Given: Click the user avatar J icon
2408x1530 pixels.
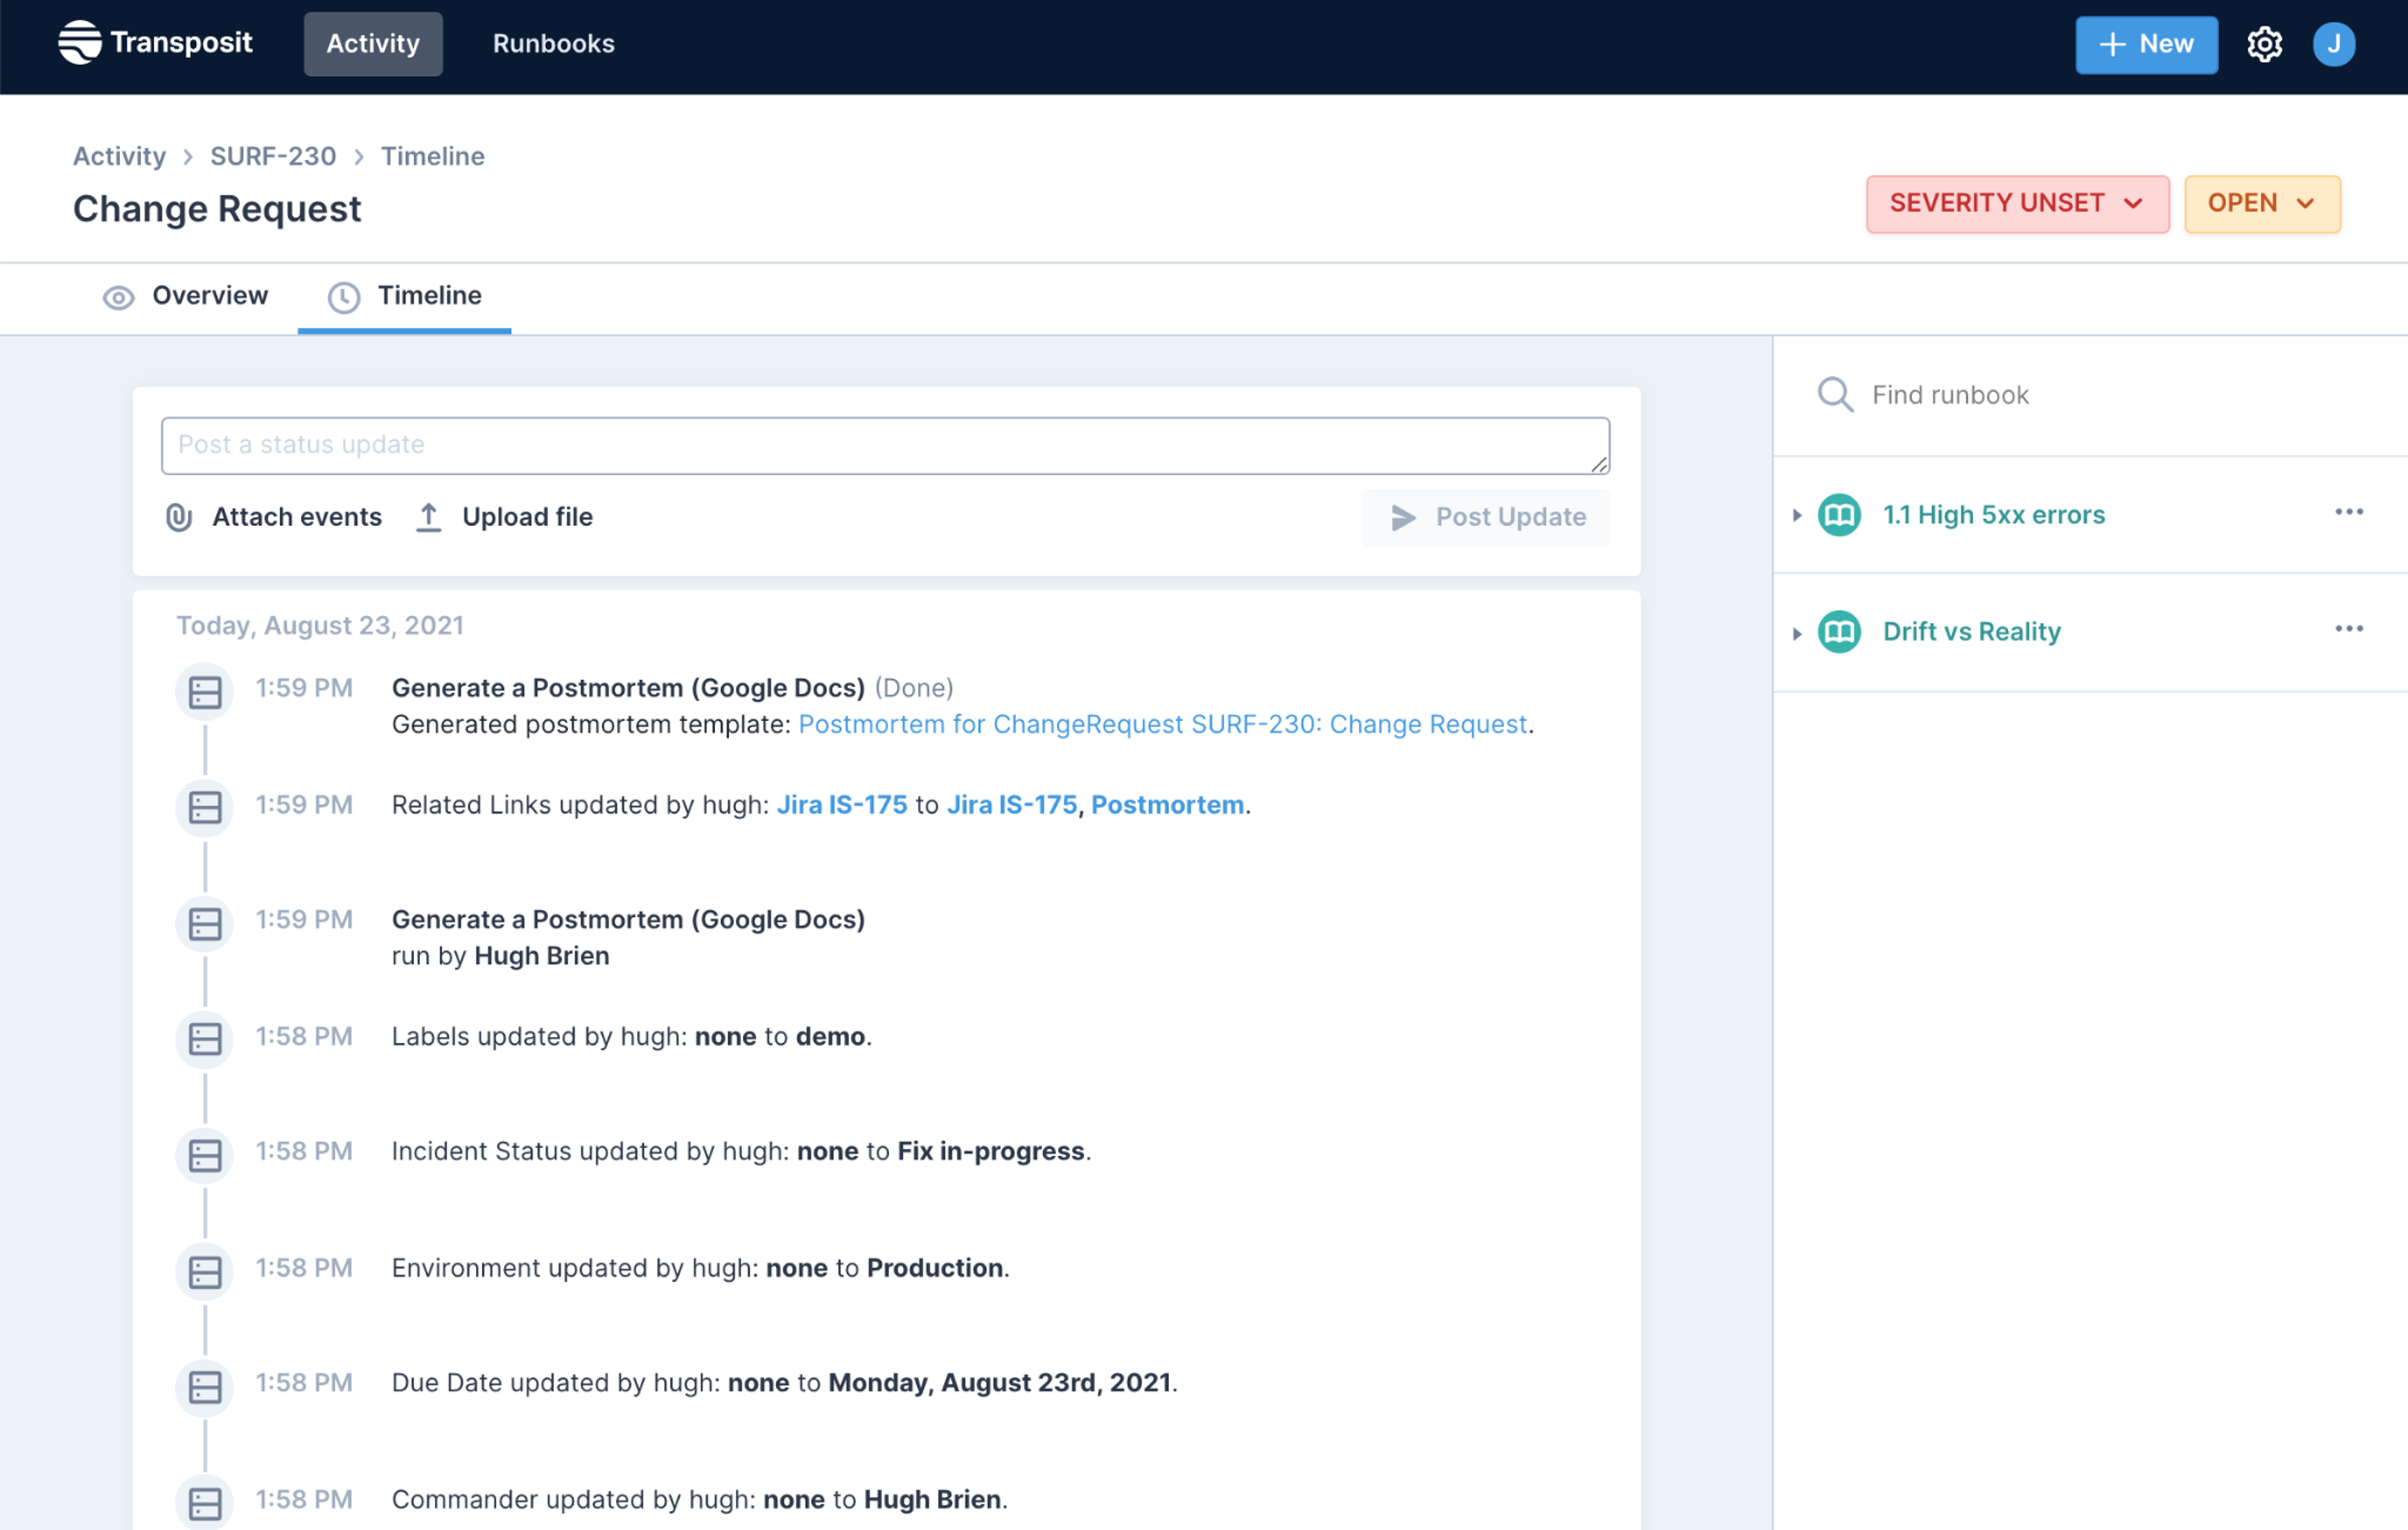Looking at the screenshot, I should click(x=2333, y=44).
